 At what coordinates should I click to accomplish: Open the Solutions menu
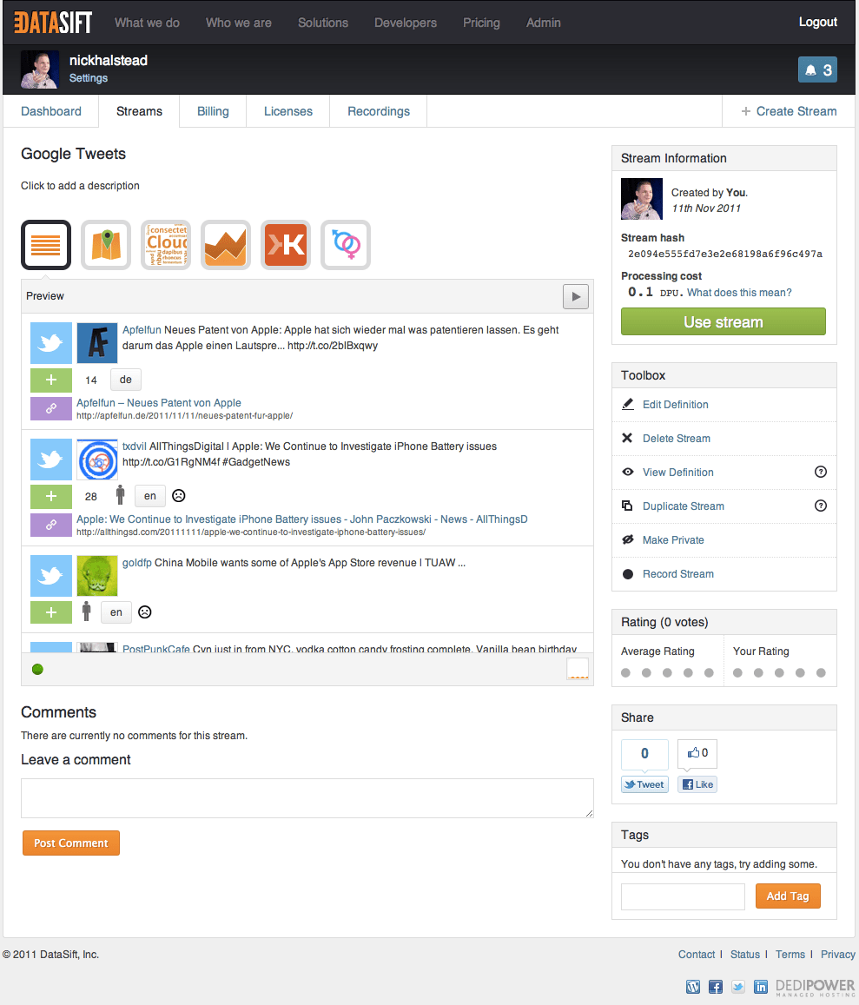click(x=323, y=23)
